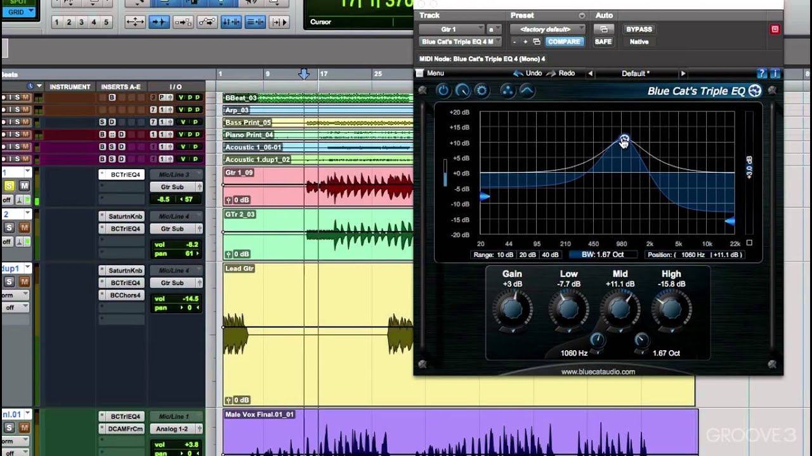Click the three-dot filter shape icon

[x=507, y=91]
